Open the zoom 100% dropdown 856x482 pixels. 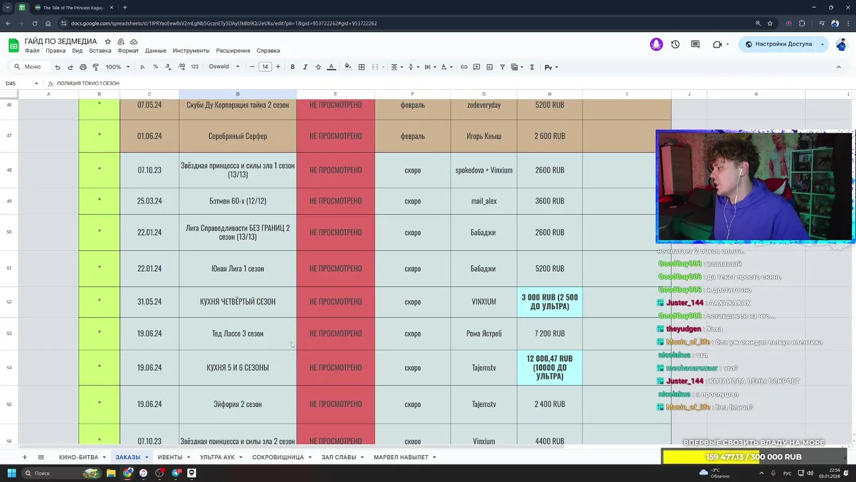click(117, 67)
